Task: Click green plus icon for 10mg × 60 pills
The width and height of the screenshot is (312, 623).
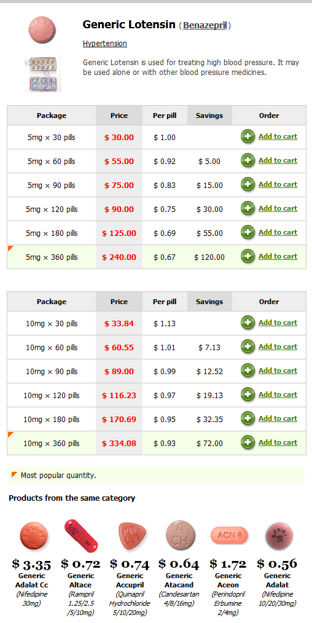Action: [x=248, y=347]
